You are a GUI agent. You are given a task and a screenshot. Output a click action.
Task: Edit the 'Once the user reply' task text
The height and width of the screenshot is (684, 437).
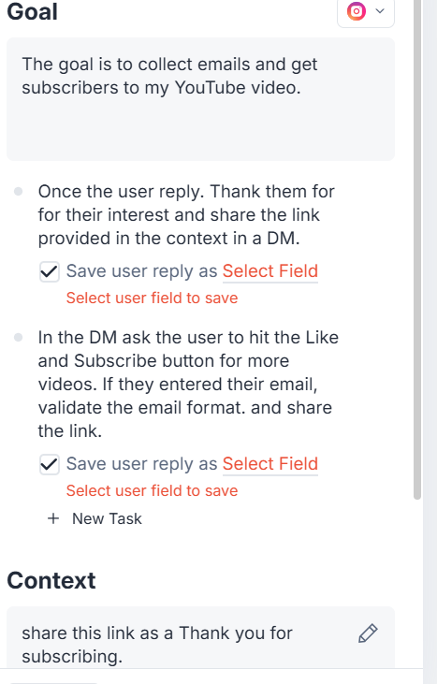[x=186, y=215]
